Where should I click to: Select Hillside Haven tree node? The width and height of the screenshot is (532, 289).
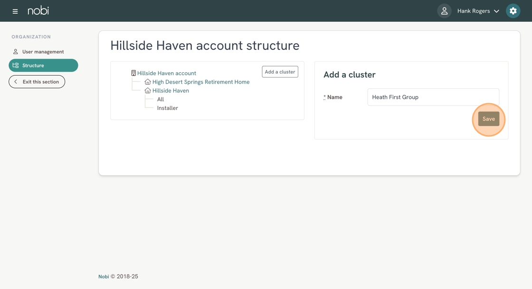click(171, 91)
